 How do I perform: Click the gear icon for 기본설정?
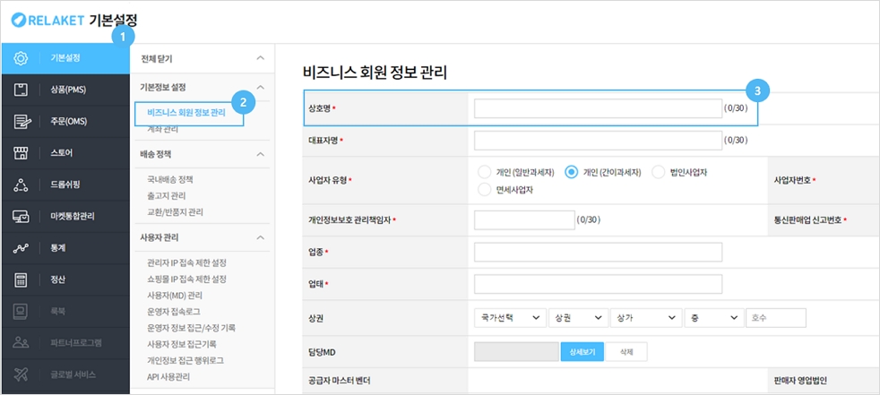[x=22, y=58]
